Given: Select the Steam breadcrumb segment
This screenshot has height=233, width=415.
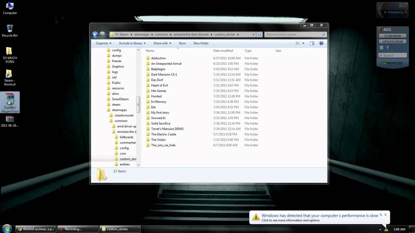Looking at the screenshot, I should 124,34.
